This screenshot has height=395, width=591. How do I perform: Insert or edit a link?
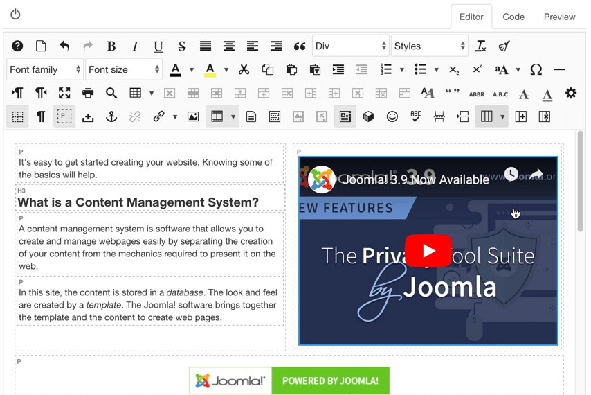pos(158,116)
